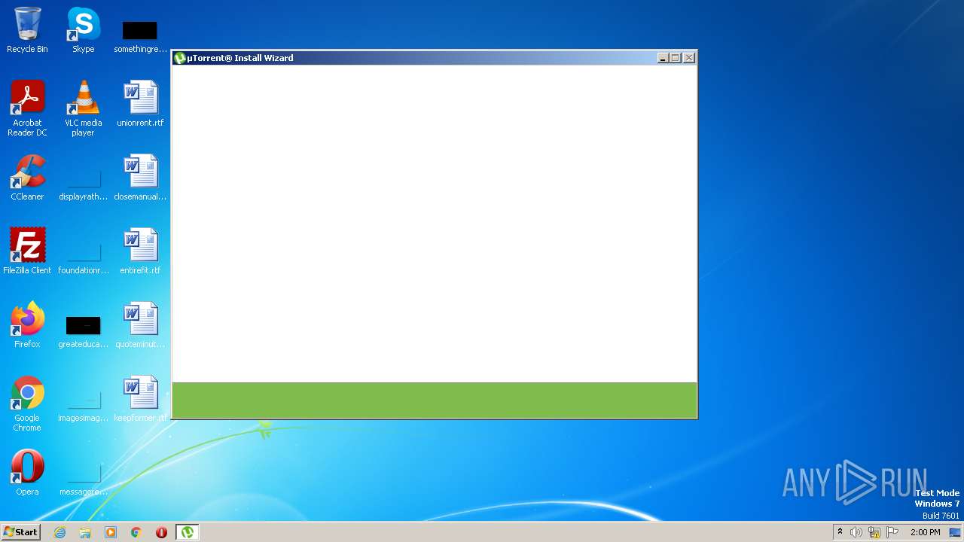
Task: Launch Google Chrome from the desktop
Action: 27,403
